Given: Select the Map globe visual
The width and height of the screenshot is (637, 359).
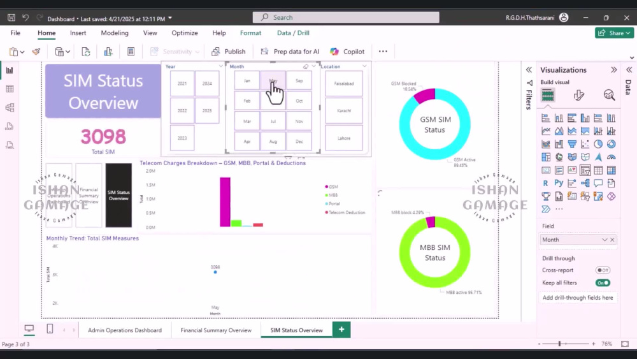Looking at the screenshot, I should point(559,158).
